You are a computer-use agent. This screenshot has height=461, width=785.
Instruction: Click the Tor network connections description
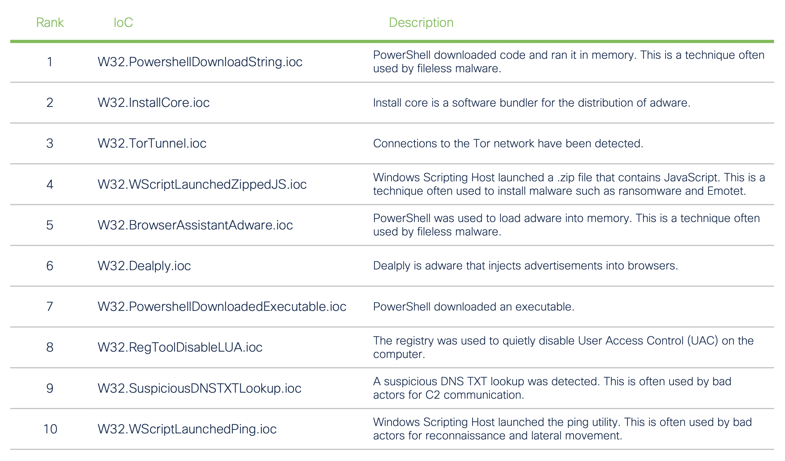508,143
